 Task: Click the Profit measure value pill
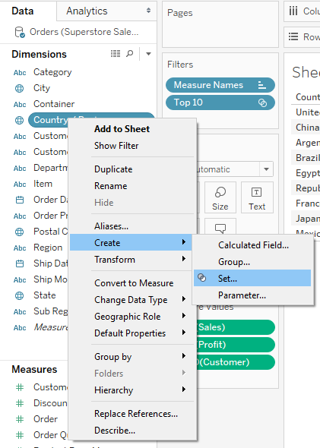pos(236,345)
